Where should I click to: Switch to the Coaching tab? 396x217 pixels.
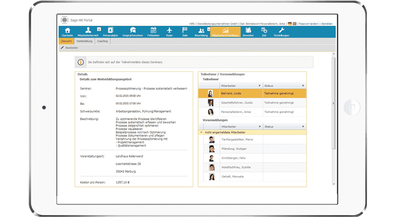[x=102, y=41]
